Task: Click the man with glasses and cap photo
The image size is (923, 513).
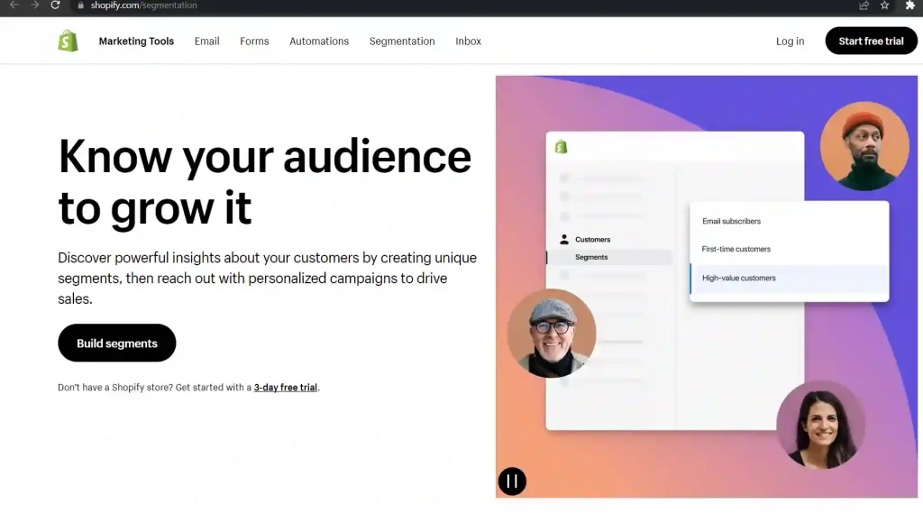Action: tap(552, 333)
